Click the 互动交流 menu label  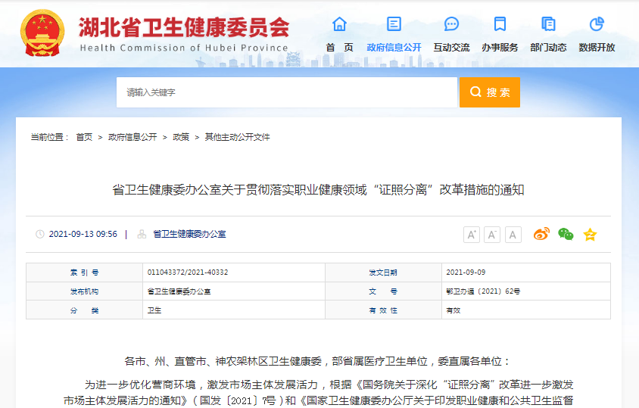451,47
